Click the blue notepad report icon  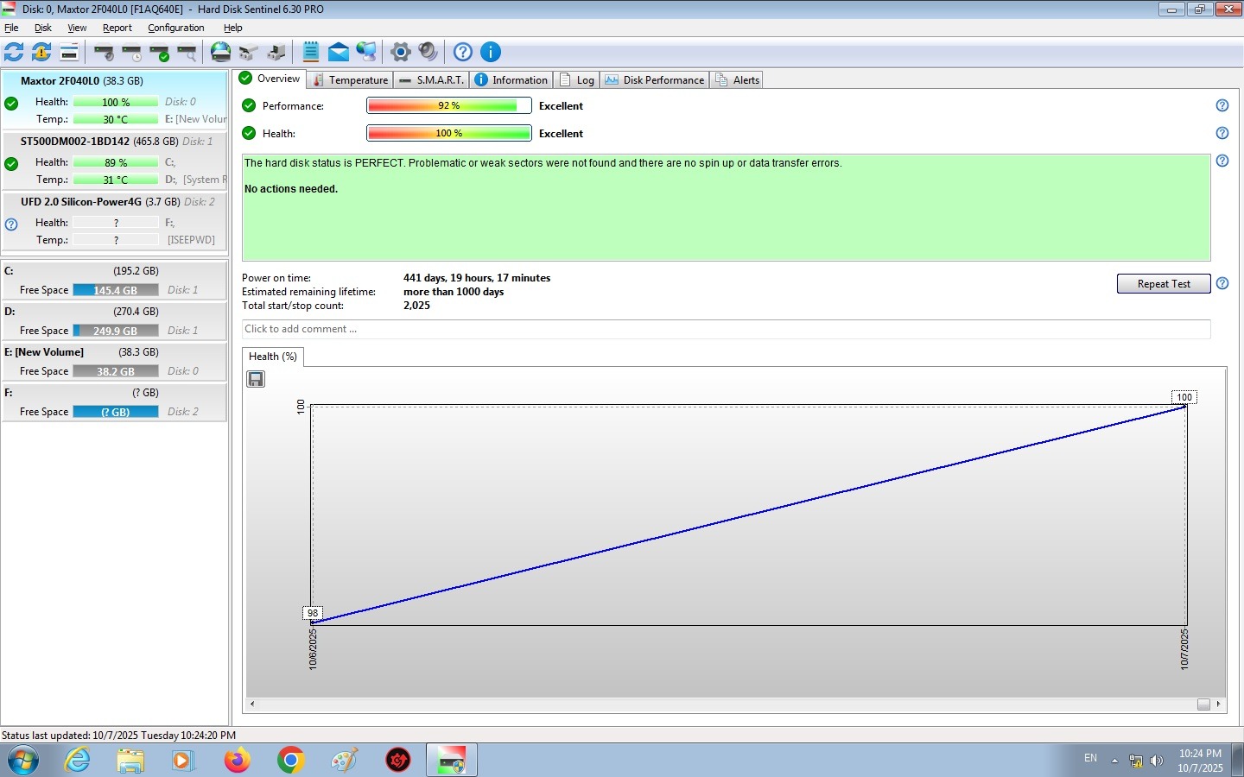click(x=311, y=52)
